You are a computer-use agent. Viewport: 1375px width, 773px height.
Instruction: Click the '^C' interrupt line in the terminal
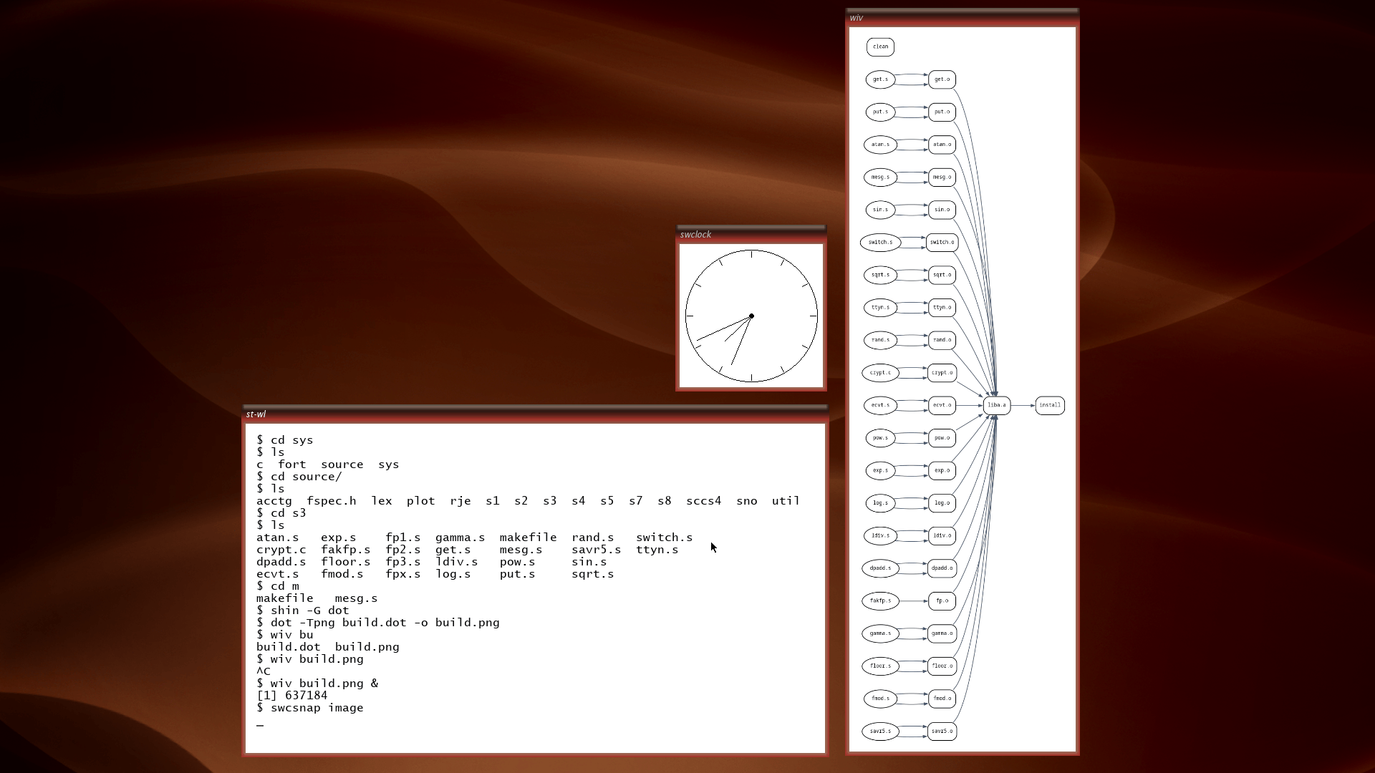pyautogui.click(x=264, y=671)
